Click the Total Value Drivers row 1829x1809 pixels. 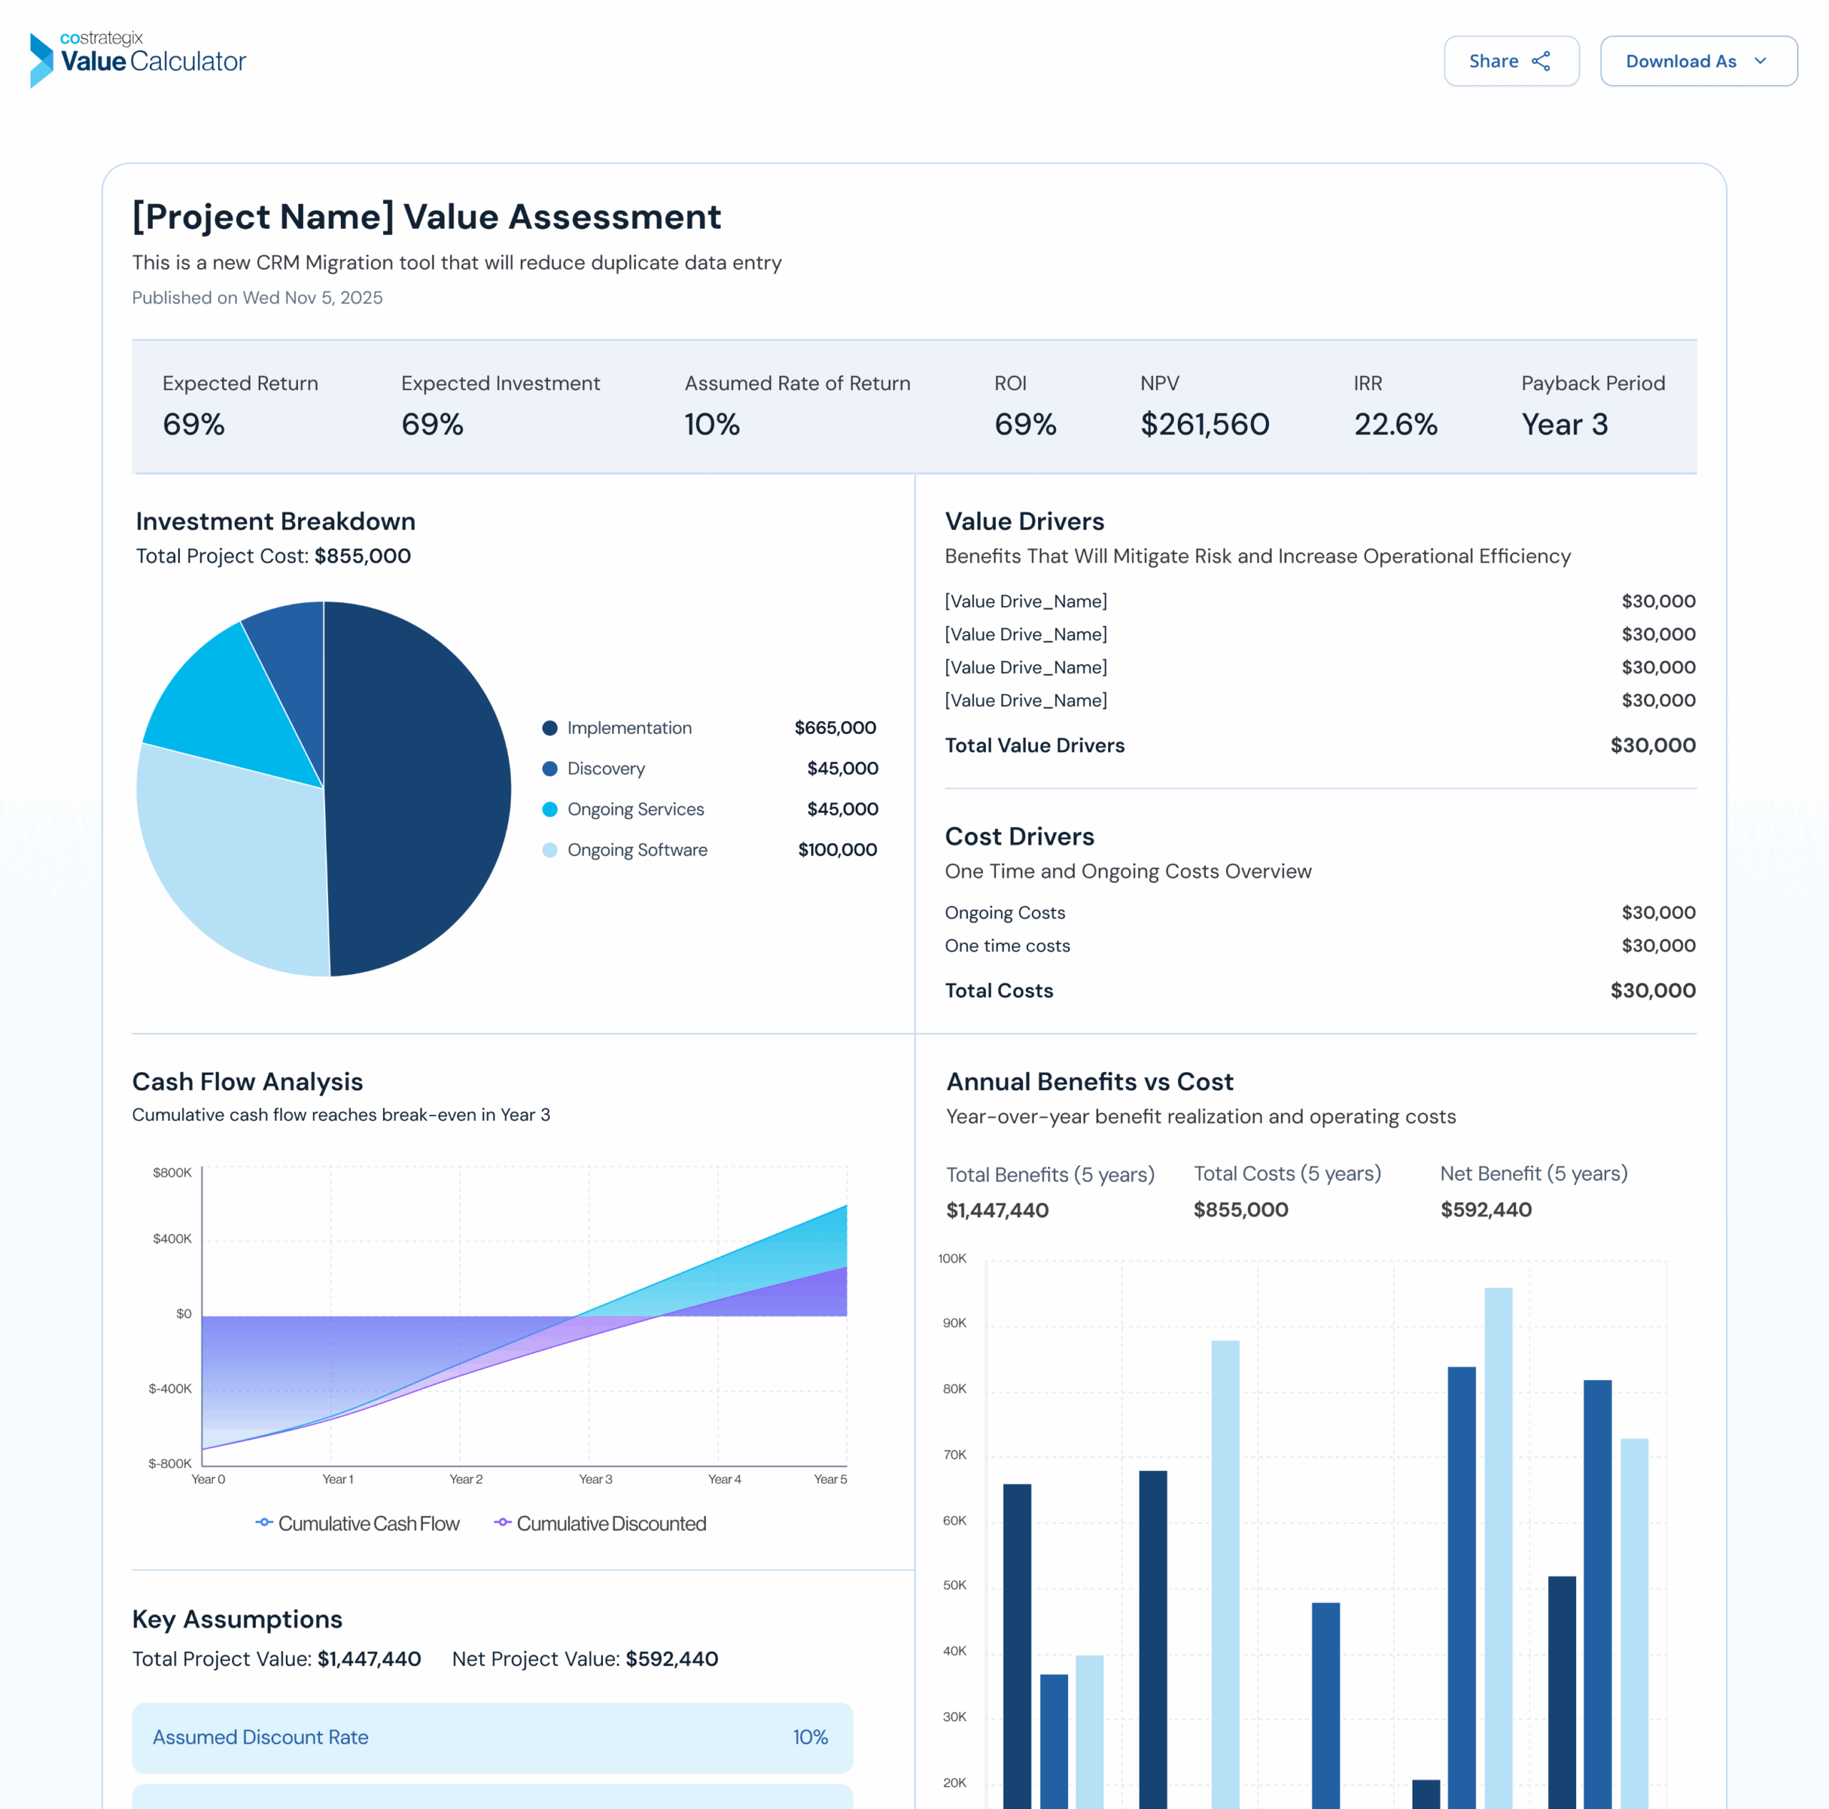(x=1319, y=745)
